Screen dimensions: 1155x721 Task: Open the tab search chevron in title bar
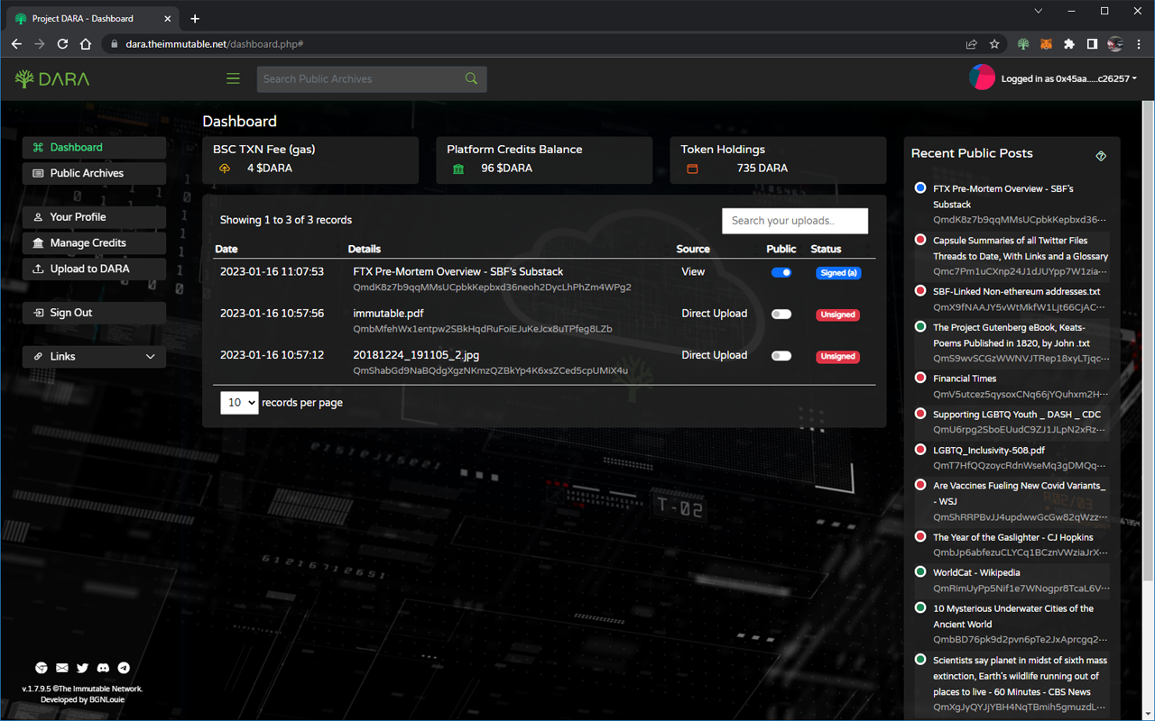point(1038,11)
